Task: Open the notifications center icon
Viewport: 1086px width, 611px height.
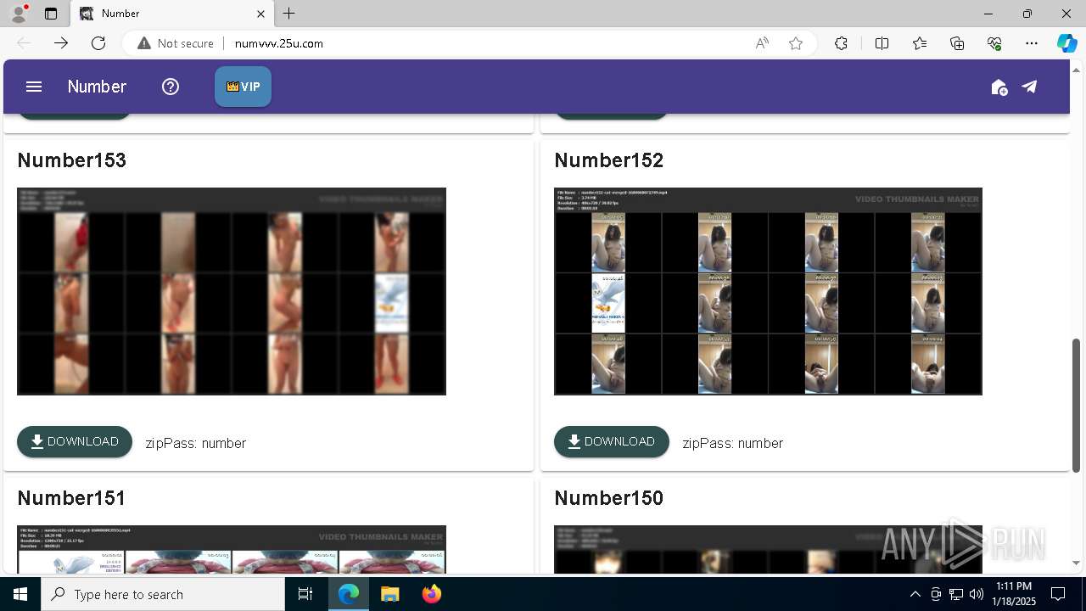Action: click(x=1058, y=594)
